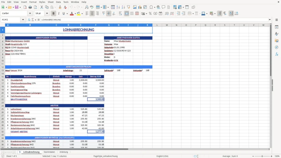281x158 pixels.
Task: Switch to the Stammdaten sheet tab
Action: coord(49,152)
